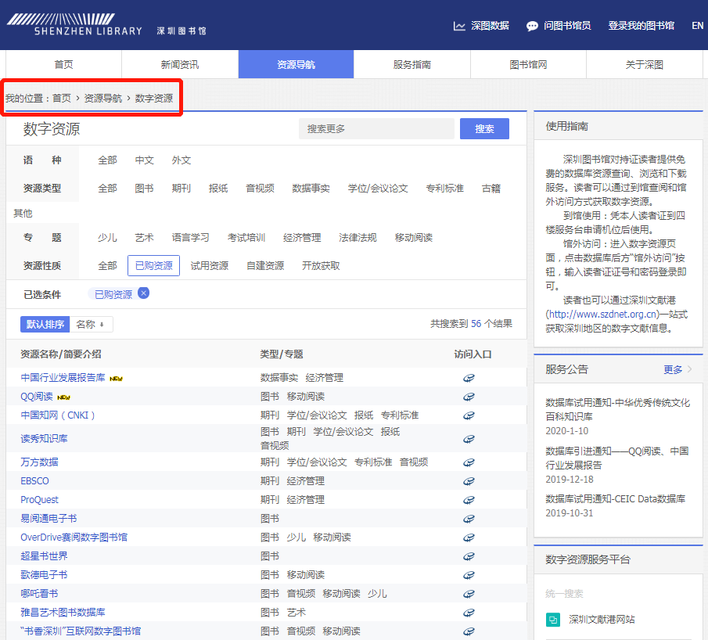This screenshot has height=640, width=708.
Task: Open the 服务指南 navigation tab
Action: point(412,65)
